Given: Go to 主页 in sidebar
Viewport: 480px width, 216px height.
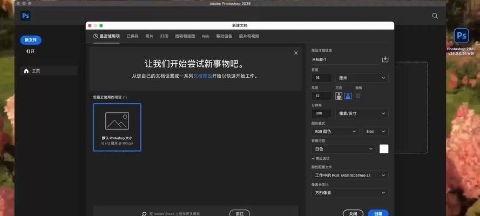Looking at the screenshot, I should [49, 71].
